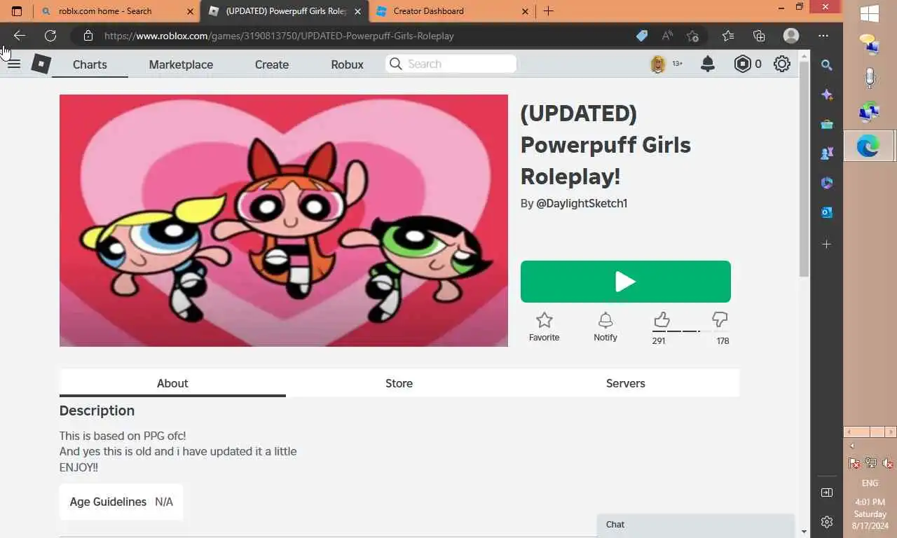Open the shopping price tag icon
897x538 pixels.
tap(641, 36)
